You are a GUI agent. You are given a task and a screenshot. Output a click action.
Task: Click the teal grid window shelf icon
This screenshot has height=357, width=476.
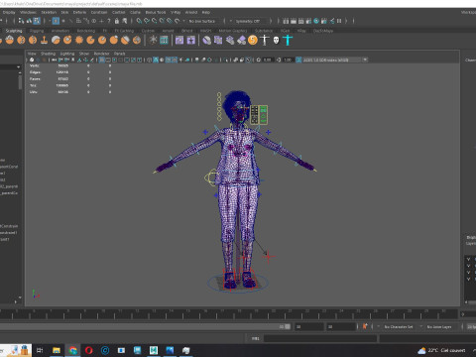[x=164, y=40]
